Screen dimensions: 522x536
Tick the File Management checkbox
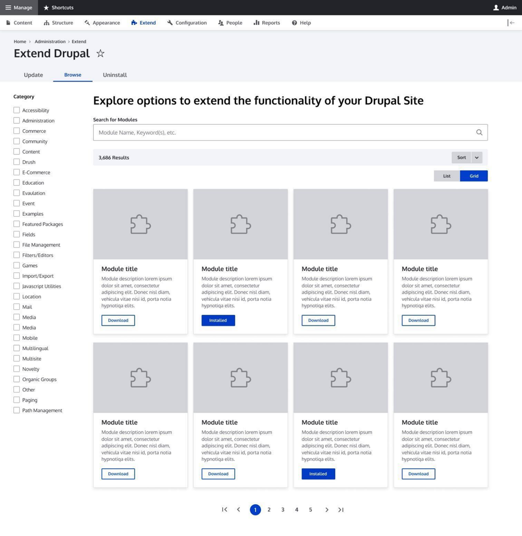pyautogui.click(x=17, y=244)
